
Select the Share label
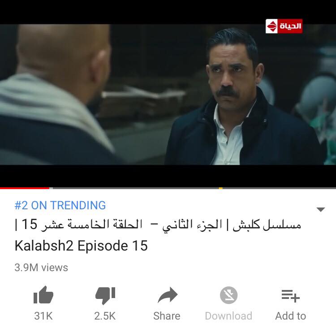(x=167, y=316)
